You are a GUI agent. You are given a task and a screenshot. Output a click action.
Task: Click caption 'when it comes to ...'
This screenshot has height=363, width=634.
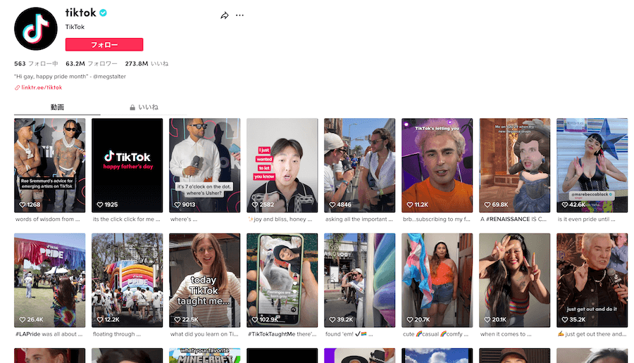(506, 334)
